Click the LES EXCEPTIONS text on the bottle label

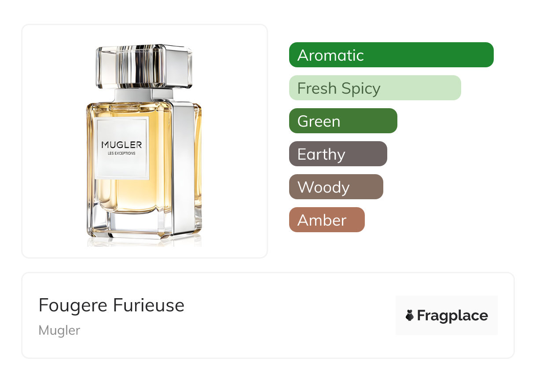(x=121, y=153)
